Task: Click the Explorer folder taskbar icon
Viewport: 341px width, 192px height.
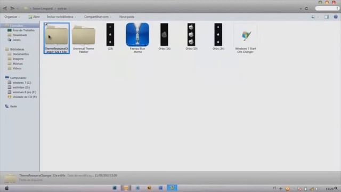Action: pos(126,188)
